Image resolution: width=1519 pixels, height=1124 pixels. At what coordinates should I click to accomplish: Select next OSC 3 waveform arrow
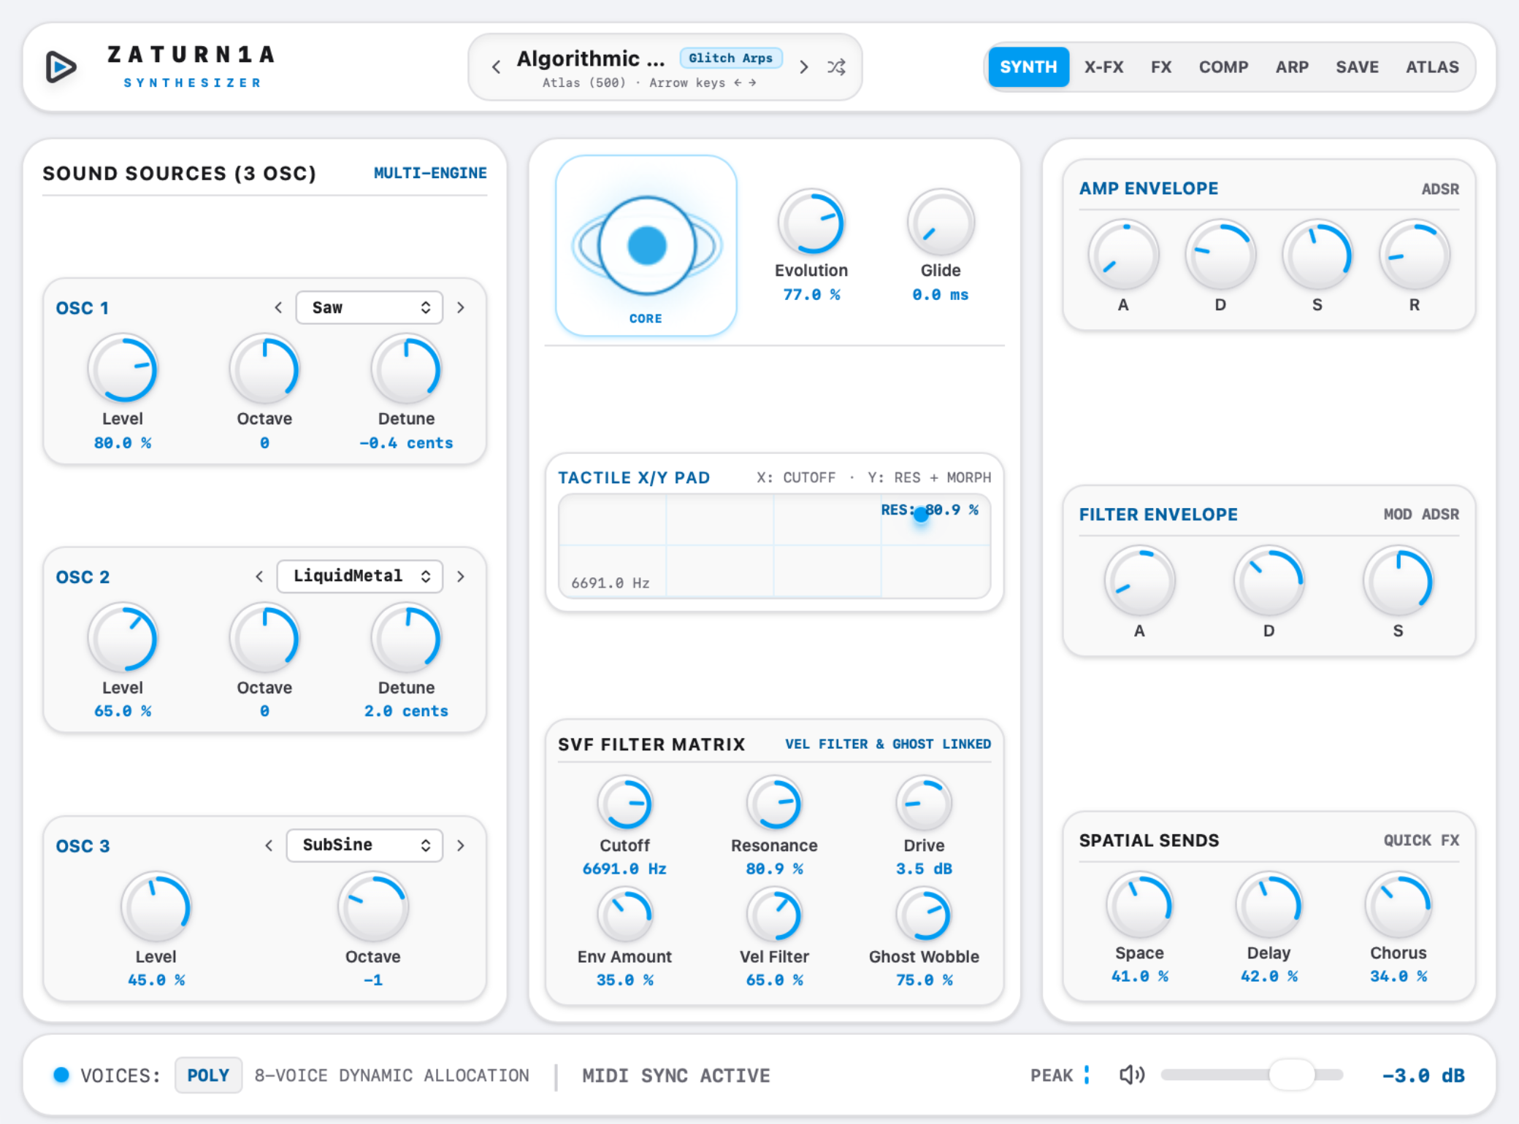click(x=461, y=844)
